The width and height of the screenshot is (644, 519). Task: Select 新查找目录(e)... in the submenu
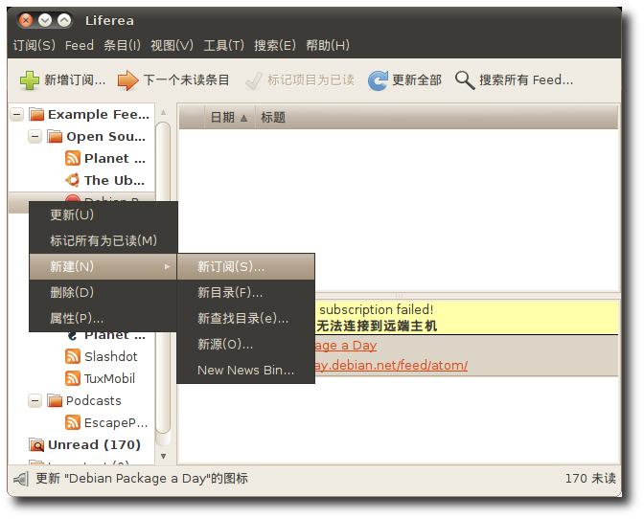(245, 318)
